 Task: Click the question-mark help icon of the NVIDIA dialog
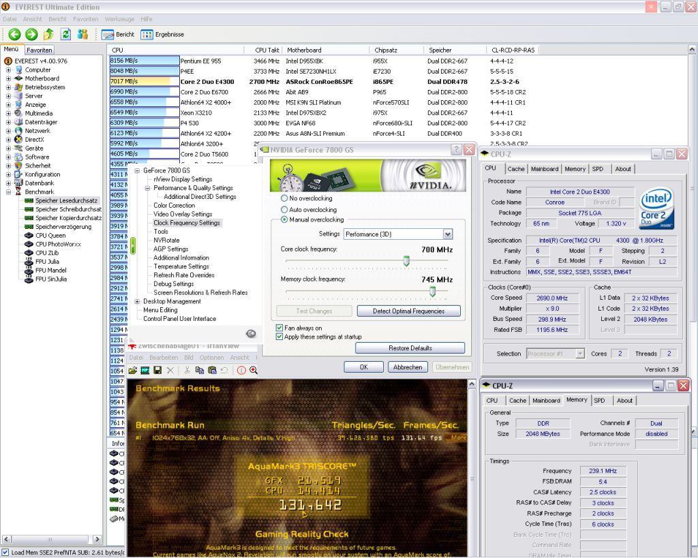click(x=456, y=149)
